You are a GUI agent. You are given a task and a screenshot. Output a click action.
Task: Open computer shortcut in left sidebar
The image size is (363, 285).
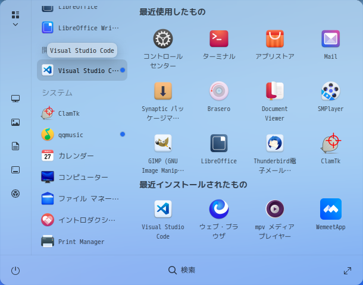pos(15,99)
